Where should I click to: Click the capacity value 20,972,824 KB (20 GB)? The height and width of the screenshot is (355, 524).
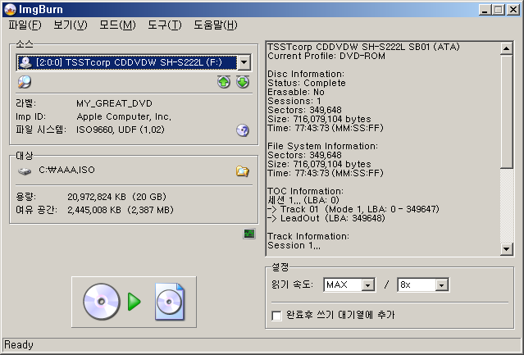click(116, 197)
